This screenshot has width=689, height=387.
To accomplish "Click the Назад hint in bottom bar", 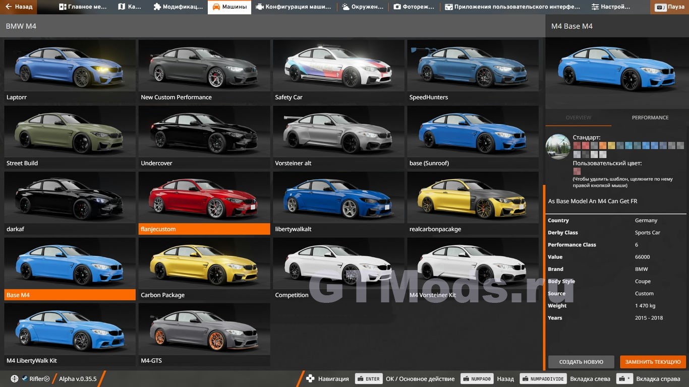I will (x=505, y=379).
